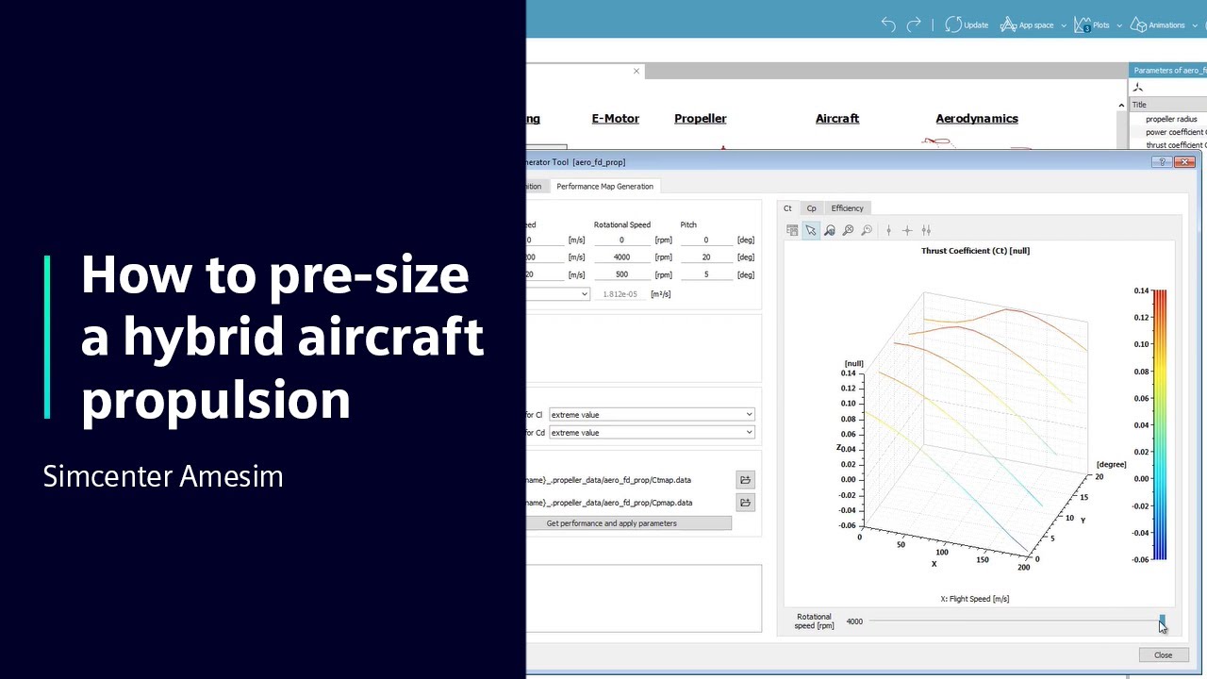This screenshot has height=679, width=1207.
Task: Click the plot data table icon
Action: click(792, 230)
